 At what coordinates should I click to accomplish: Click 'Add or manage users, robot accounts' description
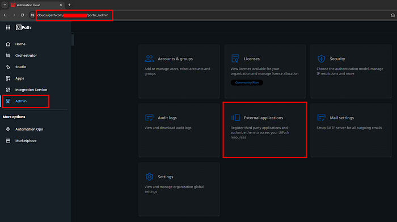[x=177, y=71]
